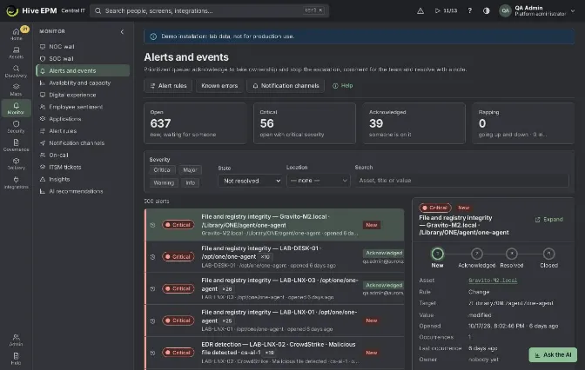This screenshot has height=370, width=585.
Task: Select the EDR detection LAB-LNX-02 alert
Action: point(274,353)
